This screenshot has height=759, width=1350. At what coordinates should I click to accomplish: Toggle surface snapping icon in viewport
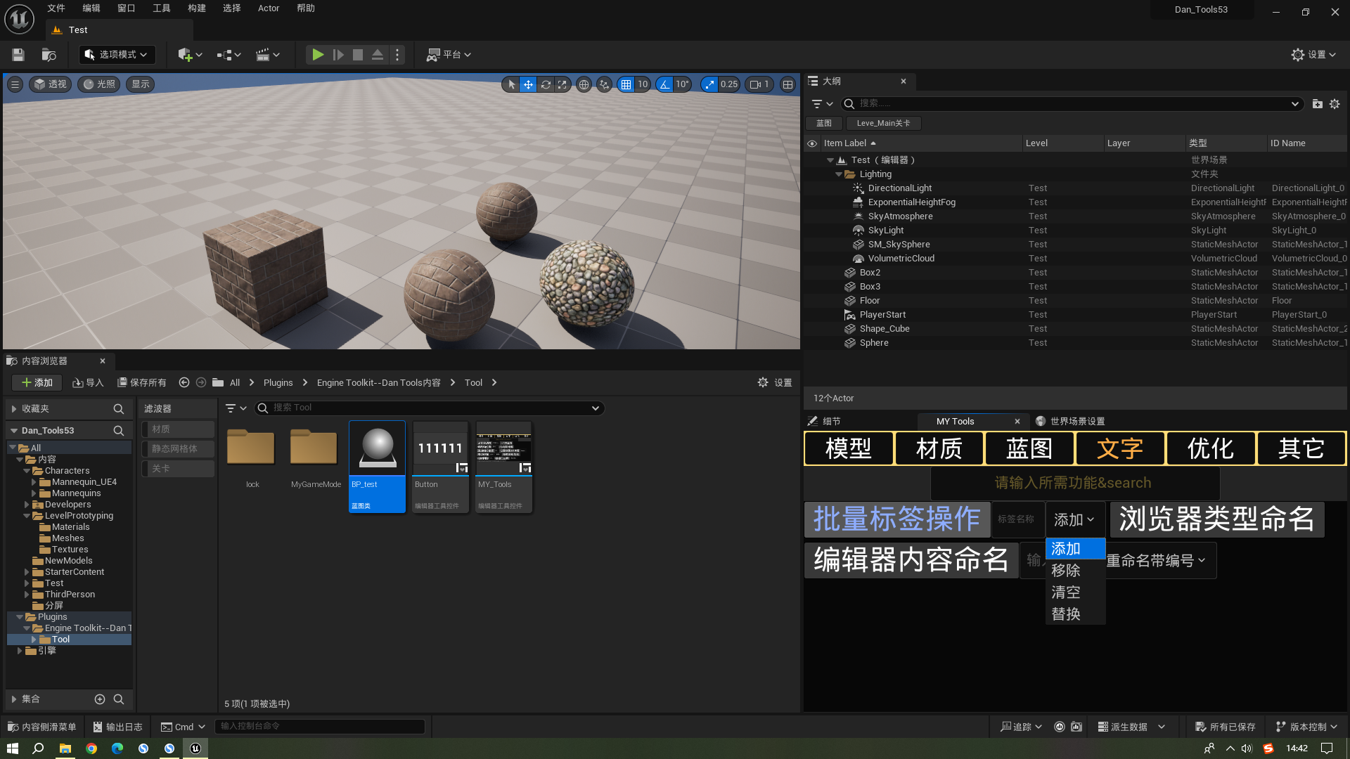604,84
